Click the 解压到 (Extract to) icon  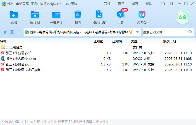coord(35,15)
